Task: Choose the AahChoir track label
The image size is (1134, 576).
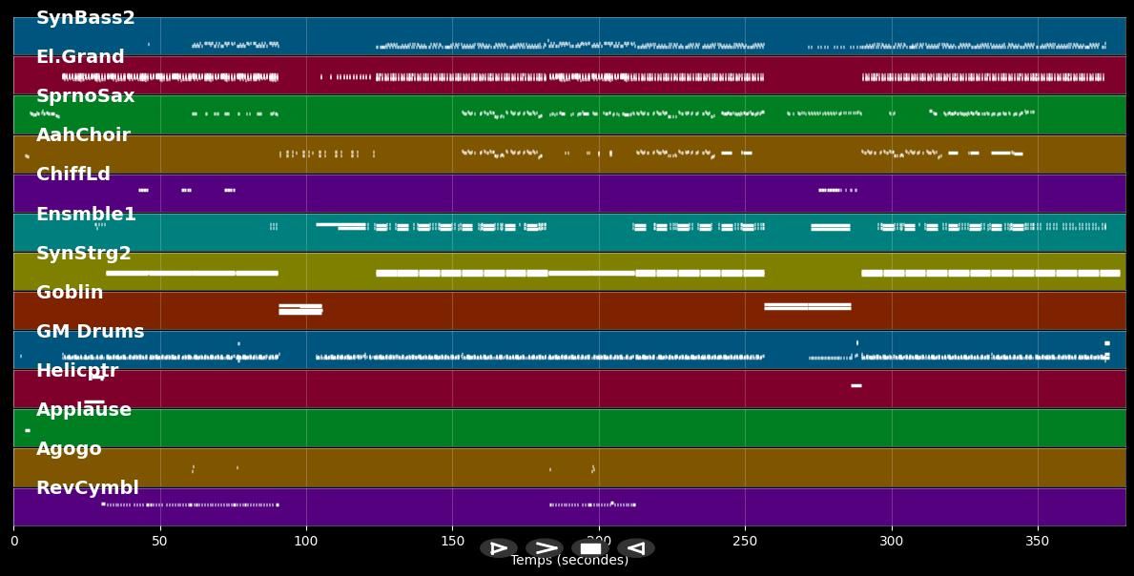Action: [x=83, y=135]
